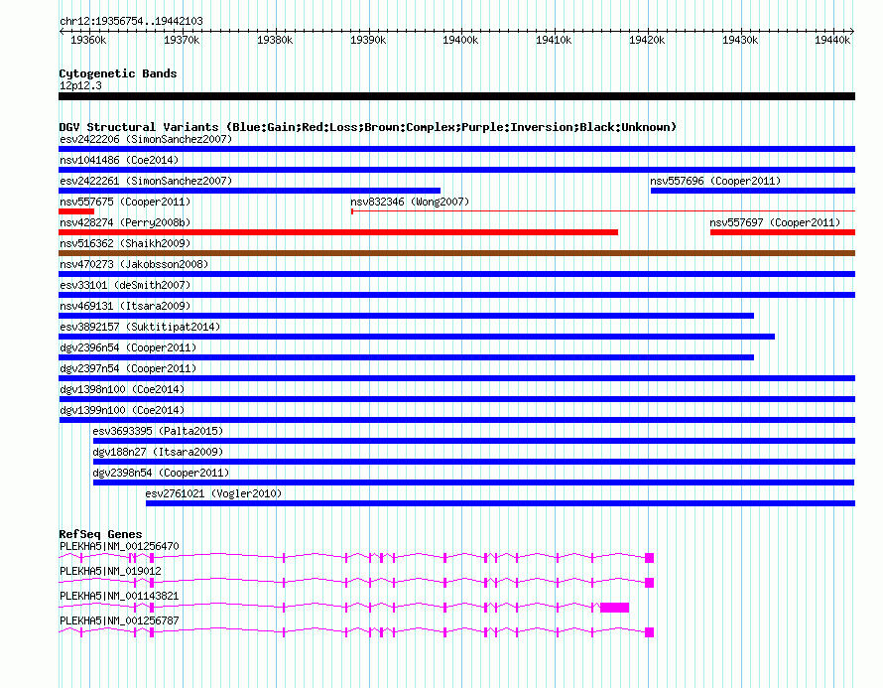Click the 12p12.3 band label
The height and width of the screenshot is (688, 883).
click(x=80, y=85)
